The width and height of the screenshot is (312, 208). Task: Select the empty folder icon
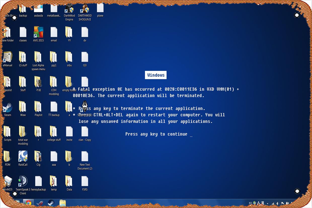click(x=69, y=84)
